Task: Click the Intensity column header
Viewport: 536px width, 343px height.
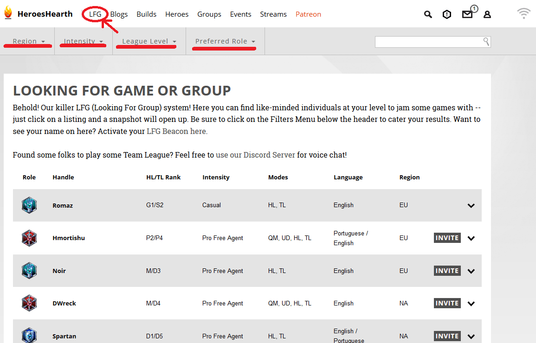Action: (x=216, y=177)
